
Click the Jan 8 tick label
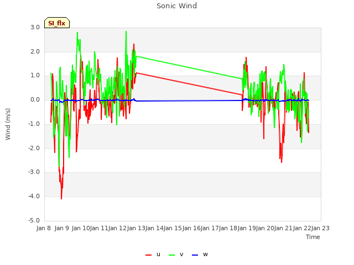pyautogui.click(x=44, y=228)
